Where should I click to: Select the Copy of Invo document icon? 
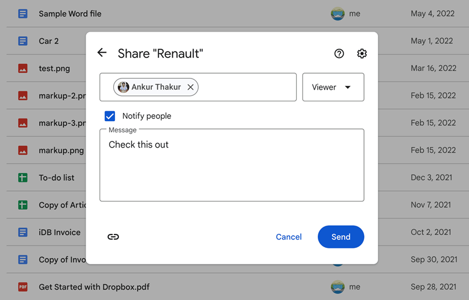(x=23, y=260)
